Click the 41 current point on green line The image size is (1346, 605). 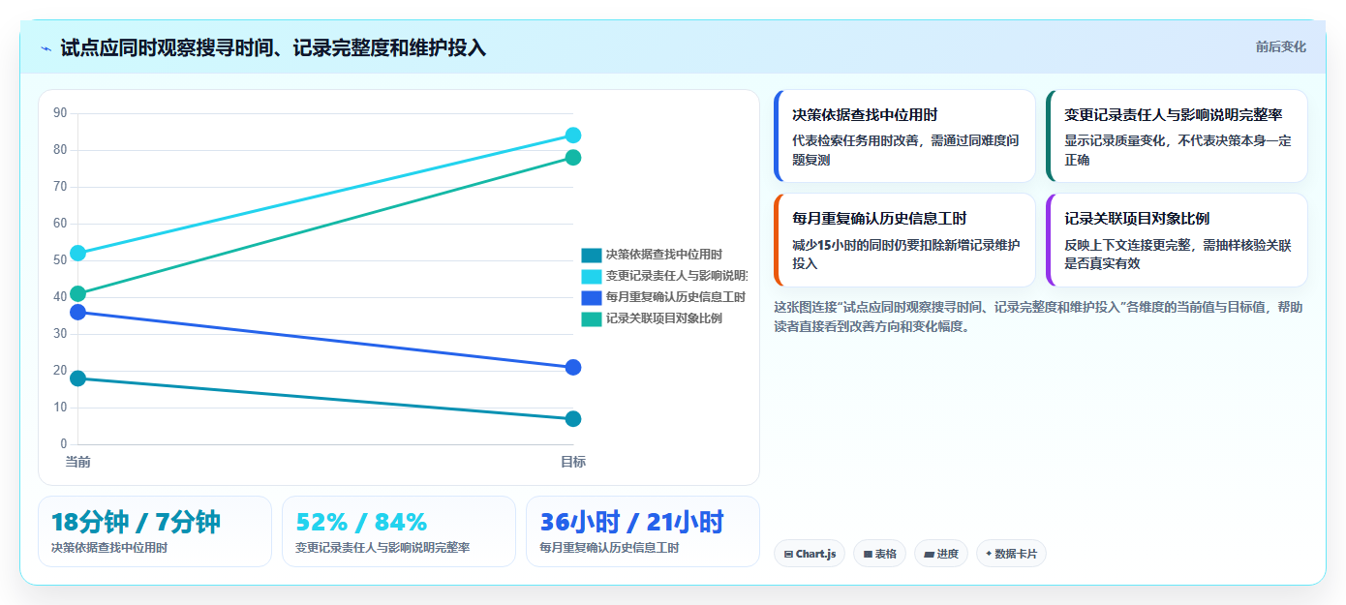click(x=78, y=294)
